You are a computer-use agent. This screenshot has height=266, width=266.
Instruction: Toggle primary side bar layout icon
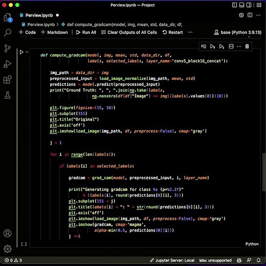[x=234, y=5]
